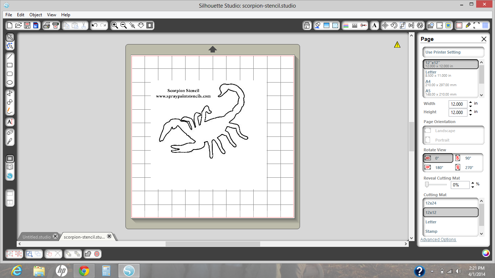This screenshot has height=278, width=495.
Task: Open the View menu
Action: click(52, 15)
